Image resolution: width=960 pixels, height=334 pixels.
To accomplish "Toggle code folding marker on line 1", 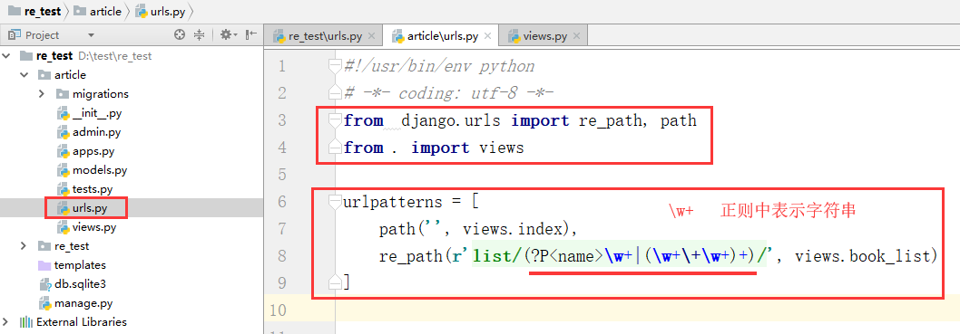I will tap(334, 67).
